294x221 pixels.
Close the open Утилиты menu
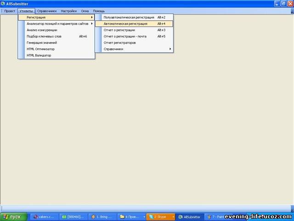(26, 11)
